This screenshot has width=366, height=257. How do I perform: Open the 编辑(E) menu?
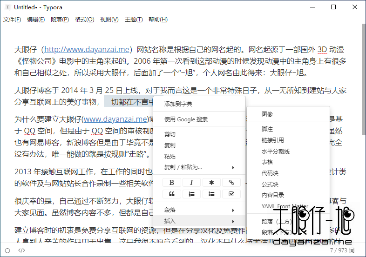point(36,20)
